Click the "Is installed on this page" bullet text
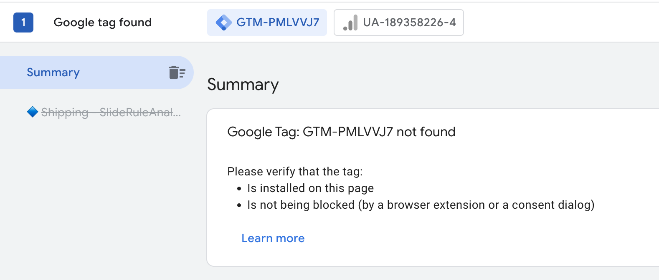This screenshot has height=280, width=659. click(x=310, y=188)
